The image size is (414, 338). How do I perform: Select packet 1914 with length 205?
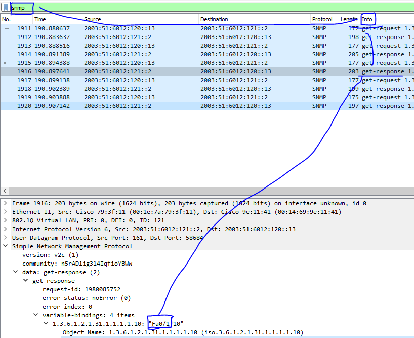click(207, 54)
